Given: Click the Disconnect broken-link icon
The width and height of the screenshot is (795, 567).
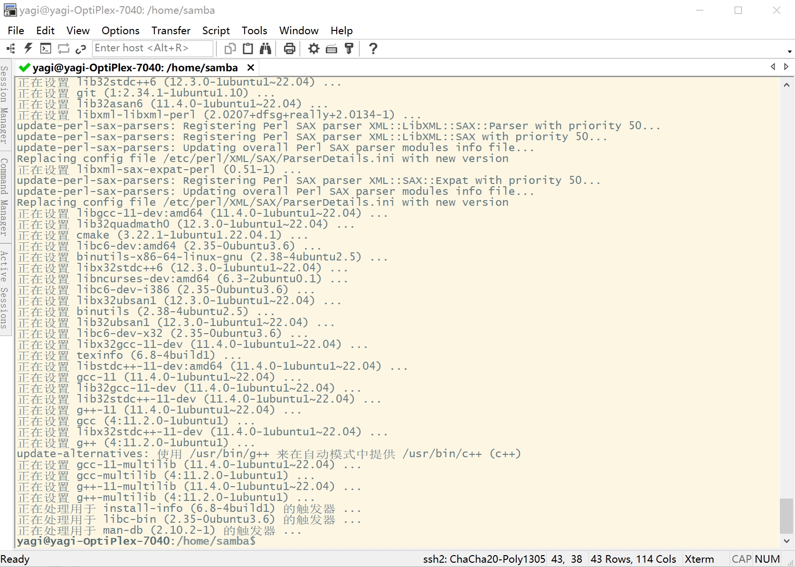Looking at the screenshot, I should (81, 48).
